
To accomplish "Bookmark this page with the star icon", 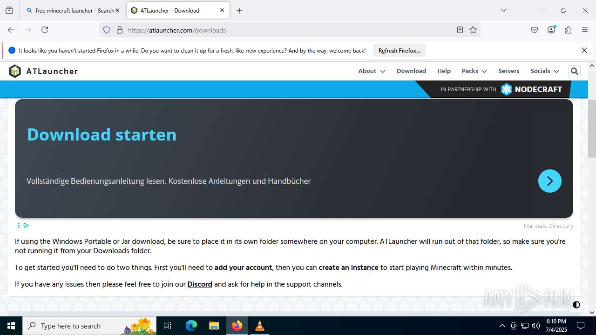I will tap(473, 30).
